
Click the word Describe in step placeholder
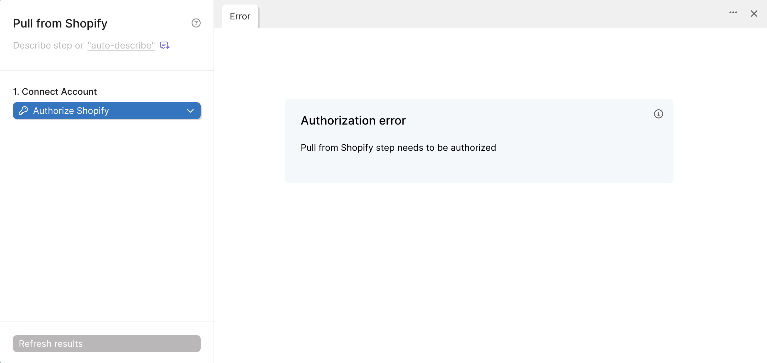pyautogui.click(x=32, y=45)
